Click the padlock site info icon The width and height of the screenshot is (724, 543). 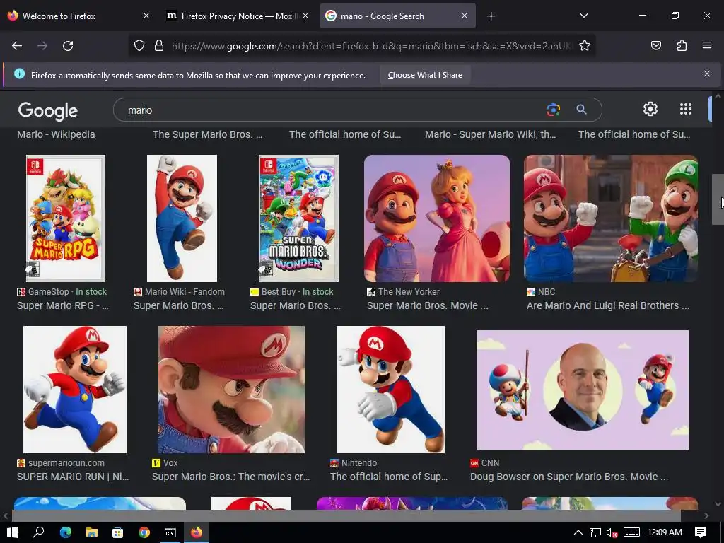(x=159, y=46)
